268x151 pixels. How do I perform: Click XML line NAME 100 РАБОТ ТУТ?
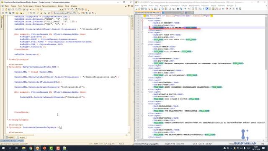click(x=167, y=35)
